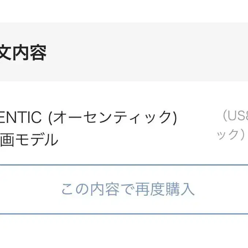Click divider line above 再度購入 button
The width and height of the screenshot is (248, 248).
coord(124,165)
